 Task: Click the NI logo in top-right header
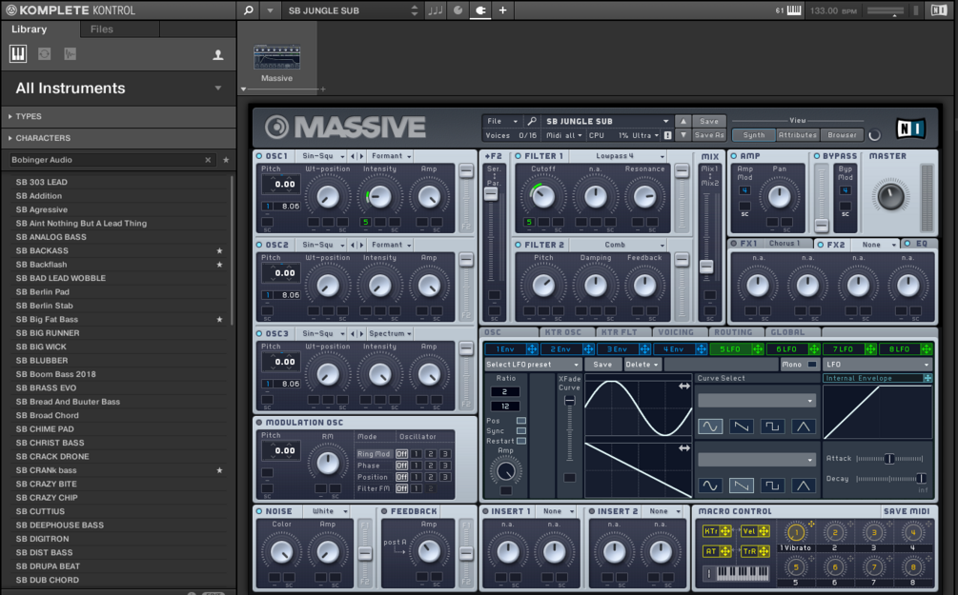coord(938,10)
